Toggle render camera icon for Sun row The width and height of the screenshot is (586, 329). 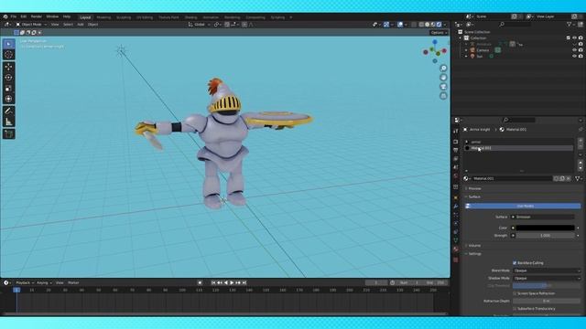click(x=581, y=57)
